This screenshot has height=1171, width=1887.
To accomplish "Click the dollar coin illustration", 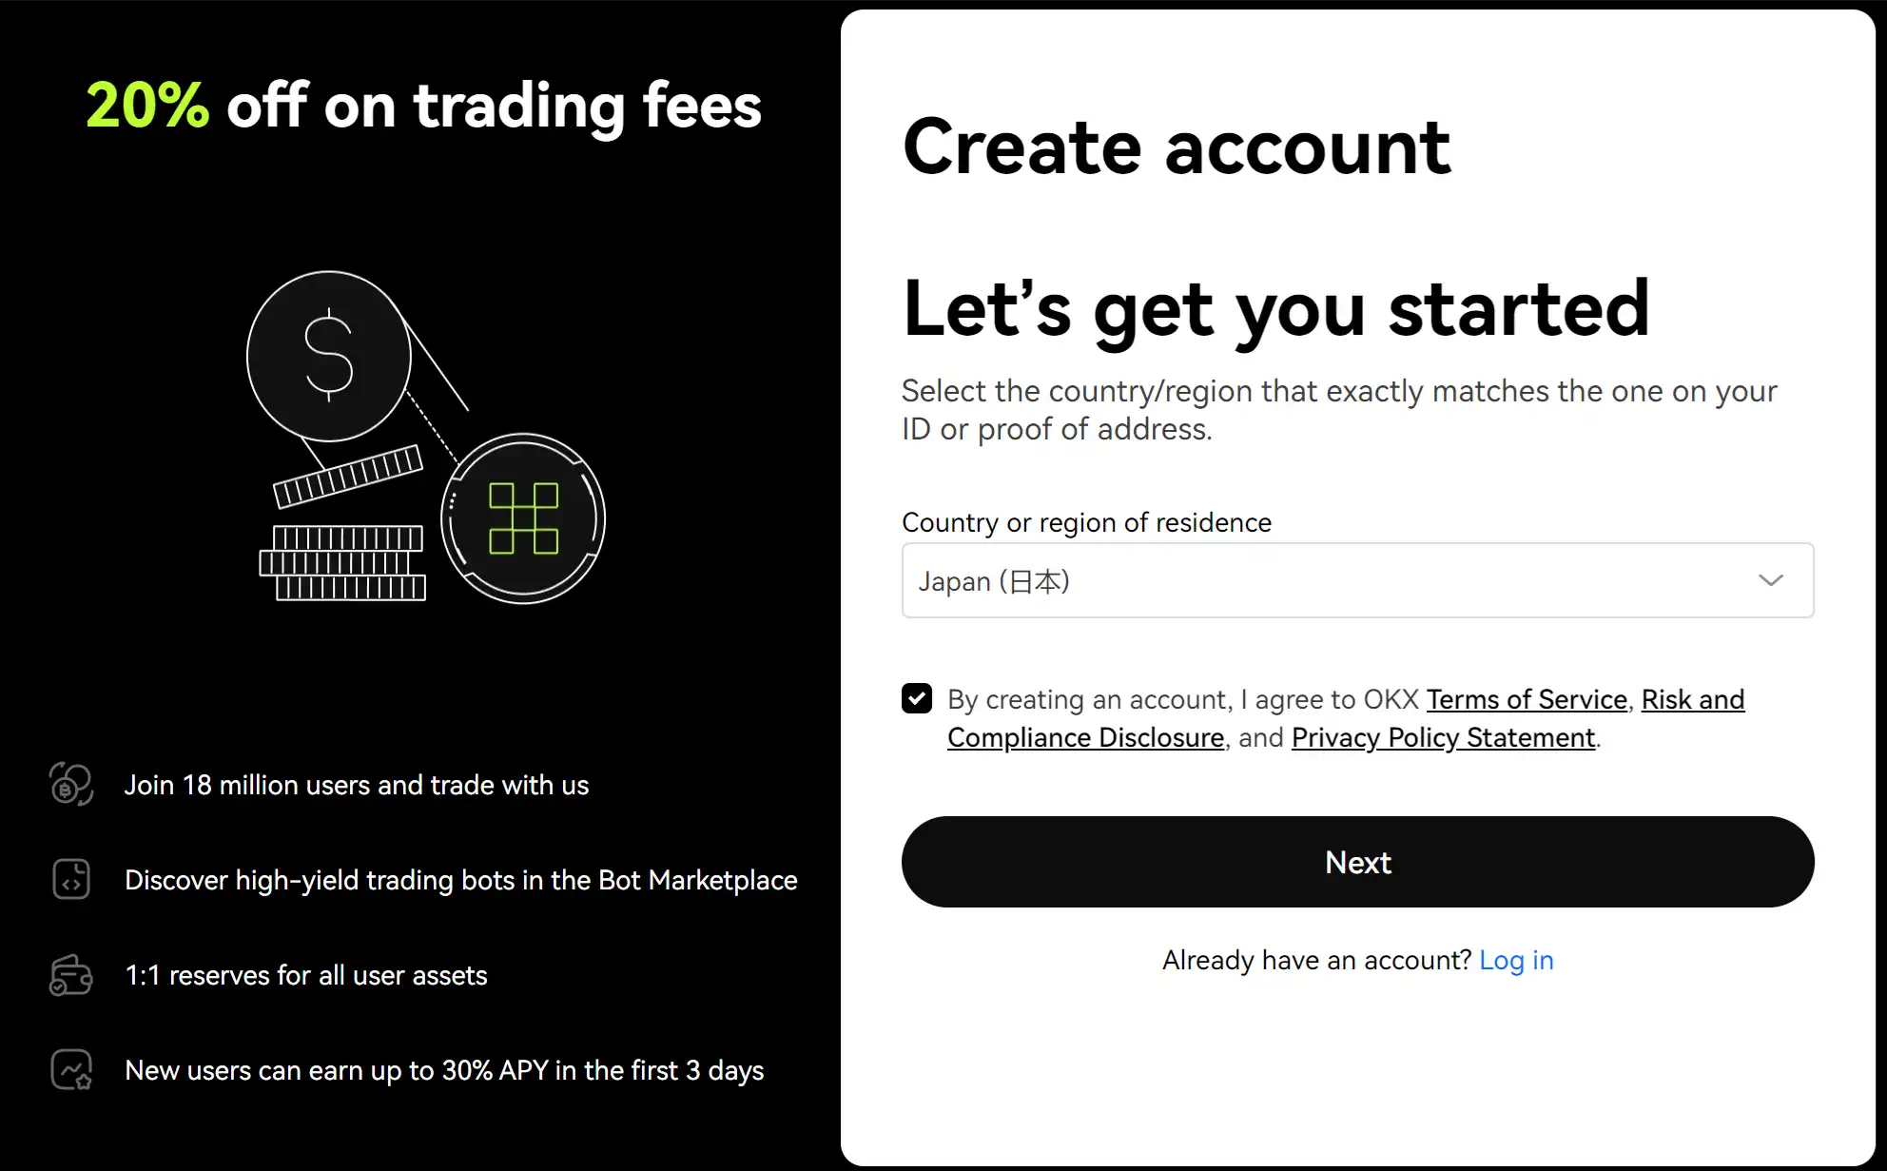I will (329, 356).
